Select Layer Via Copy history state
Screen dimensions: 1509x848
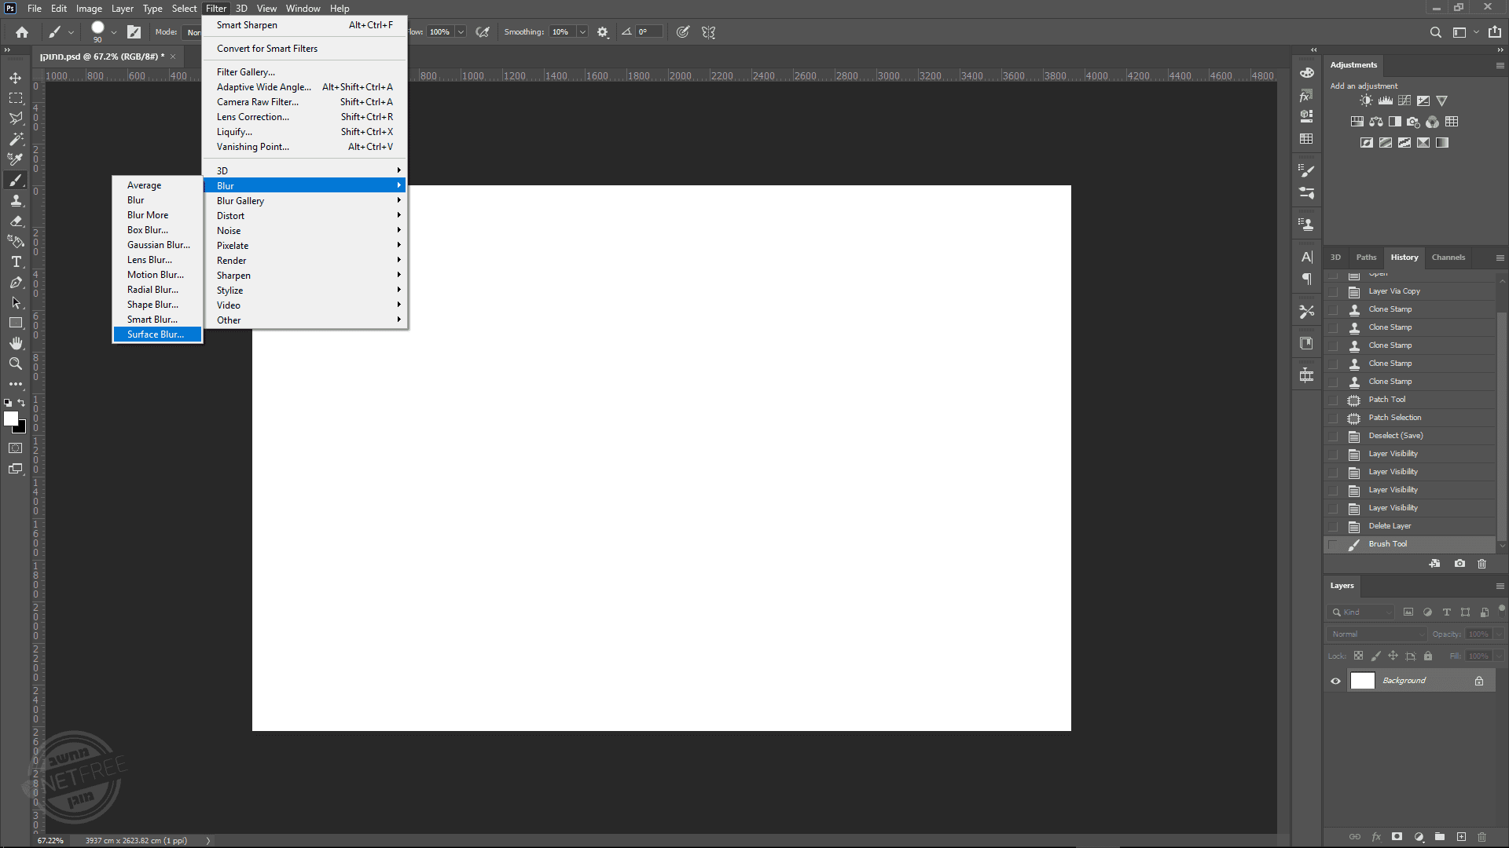[1393, 291]
